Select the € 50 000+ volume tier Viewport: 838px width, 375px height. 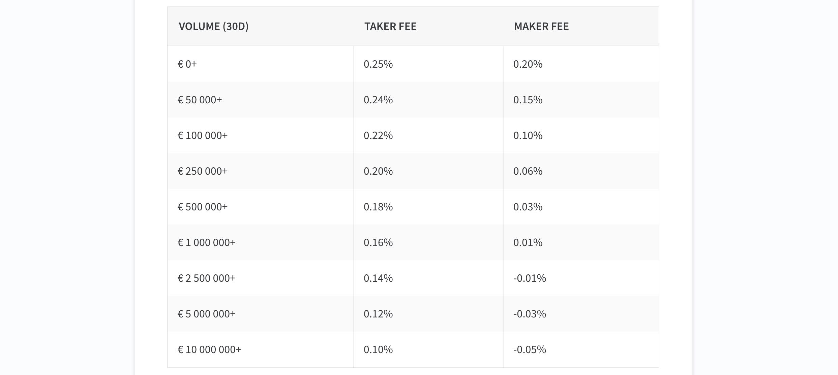(200, 100)
